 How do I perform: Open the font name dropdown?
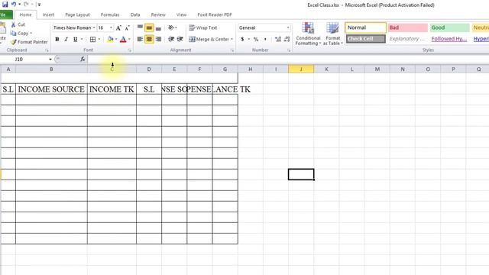94,27
